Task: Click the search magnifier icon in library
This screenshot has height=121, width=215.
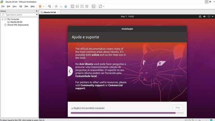Action: point(3,14)
